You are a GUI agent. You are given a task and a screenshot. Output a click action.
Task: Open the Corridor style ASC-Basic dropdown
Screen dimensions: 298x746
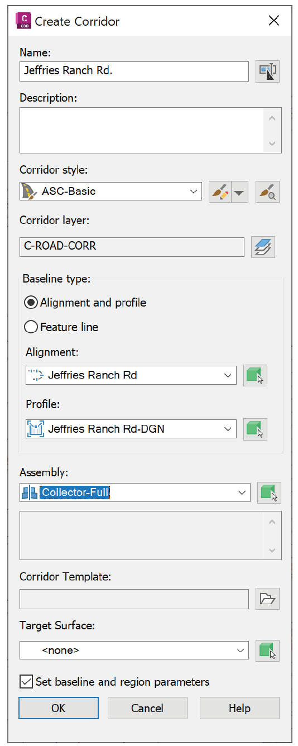(x=110, y=191)
